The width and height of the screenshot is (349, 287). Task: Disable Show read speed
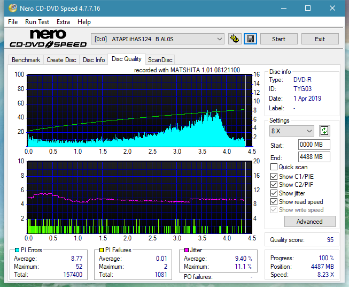(x=274, y=201)
